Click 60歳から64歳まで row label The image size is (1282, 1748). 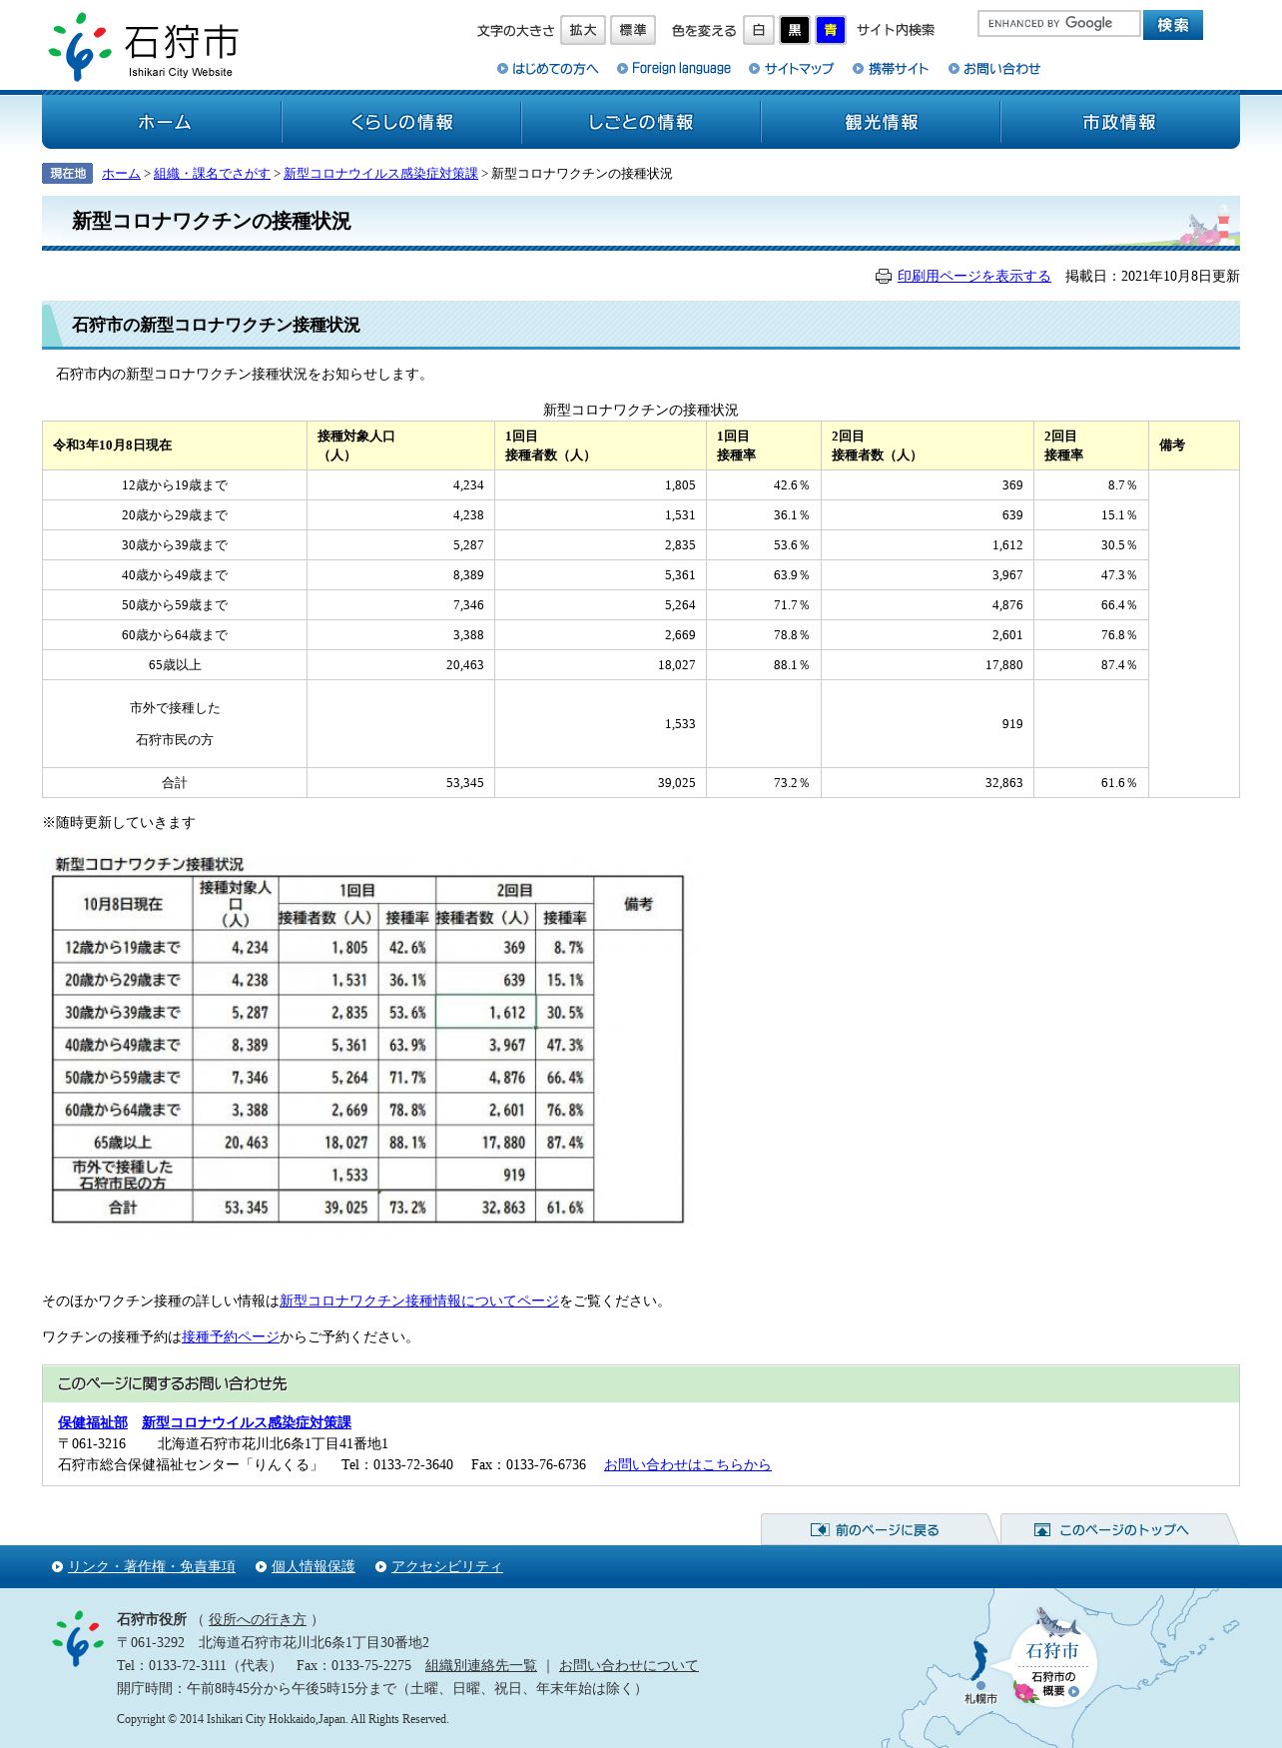pyautogui.click(x=175, y=635)
